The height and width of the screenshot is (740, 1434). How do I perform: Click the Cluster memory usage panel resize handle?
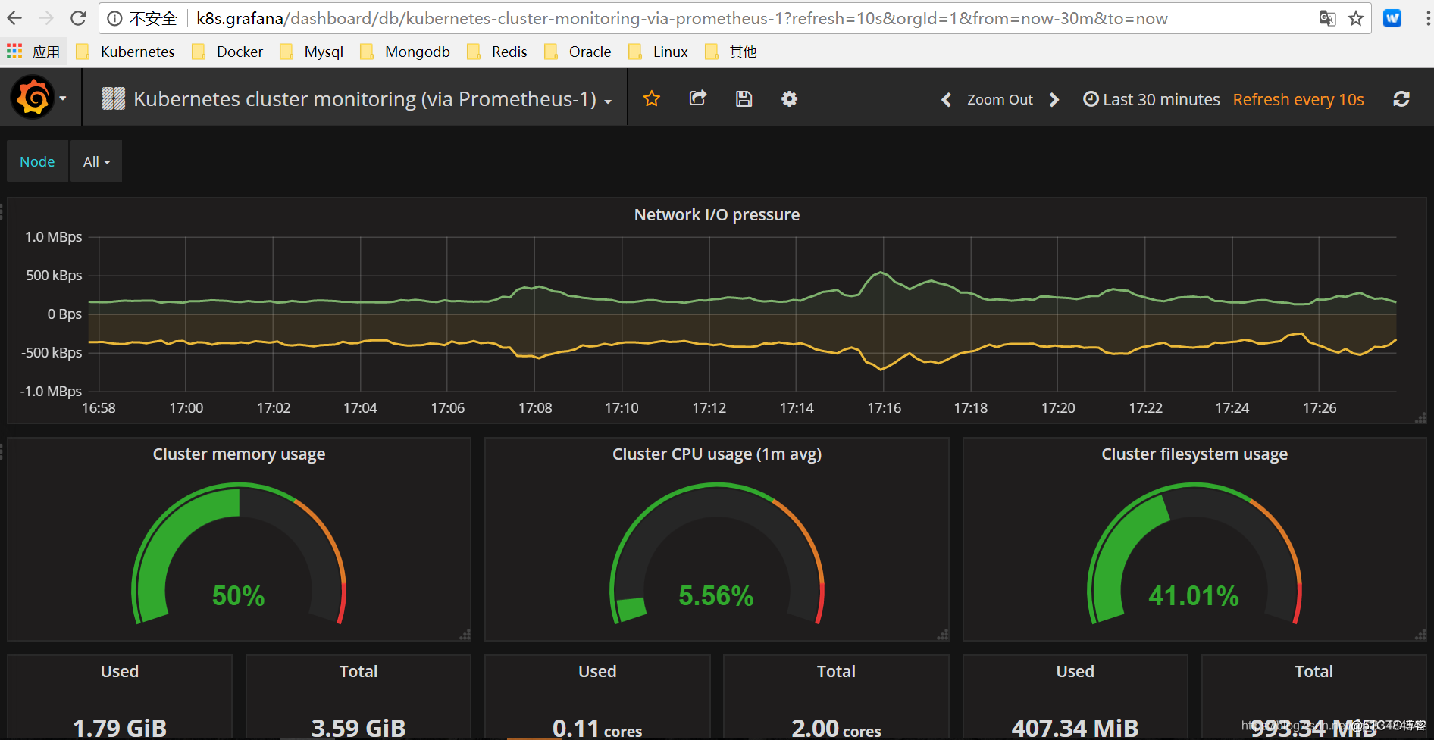(x=465, y=635)
